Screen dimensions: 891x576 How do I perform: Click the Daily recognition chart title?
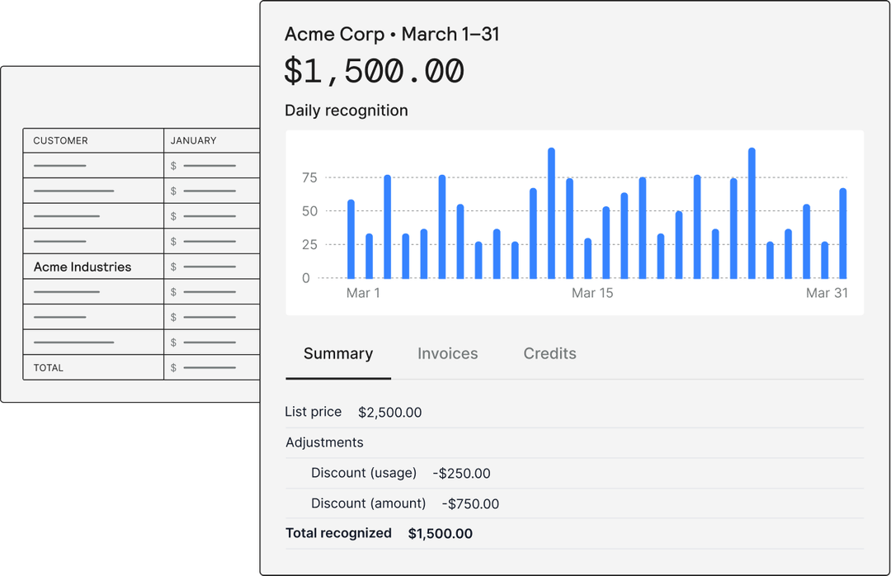[x=346, y=110]
